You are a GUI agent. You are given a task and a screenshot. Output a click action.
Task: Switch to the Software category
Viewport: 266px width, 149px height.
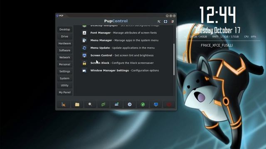[65, 50]
